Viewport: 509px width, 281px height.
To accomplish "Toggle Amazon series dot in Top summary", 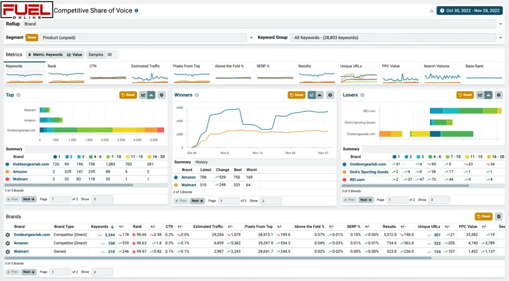I will coord(7,172).
